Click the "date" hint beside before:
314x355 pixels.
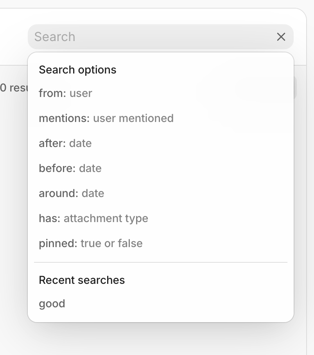point(90,169)
